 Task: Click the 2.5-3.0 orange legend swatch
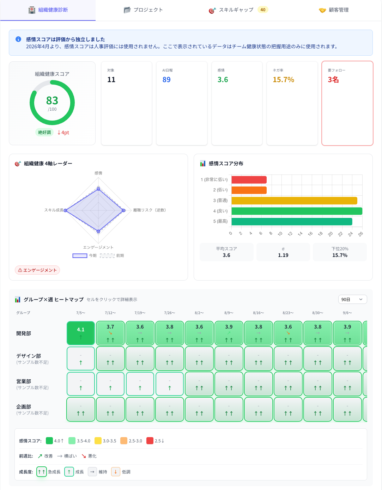point(124,441)
